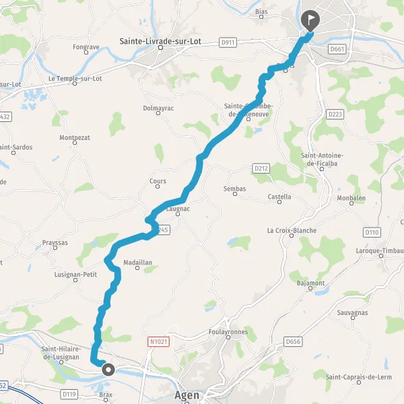Viewport: 404px width, 404px height.
Task: Click the Madaillan village marker
Action: coord(137,268)
